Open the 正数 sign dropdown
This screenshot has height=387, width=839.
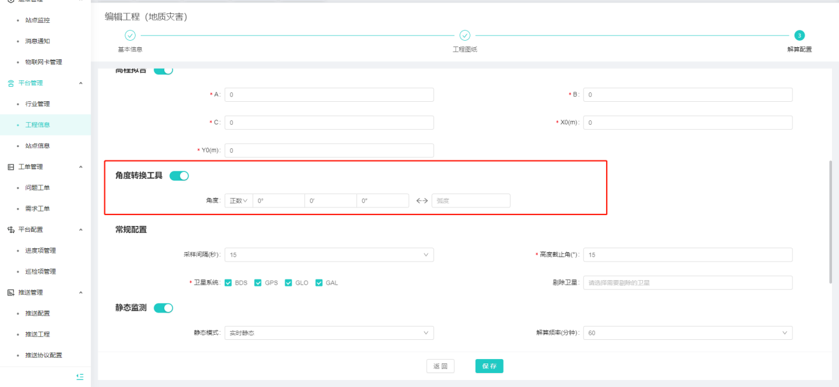pyautogui.click(x=238, y=201)
